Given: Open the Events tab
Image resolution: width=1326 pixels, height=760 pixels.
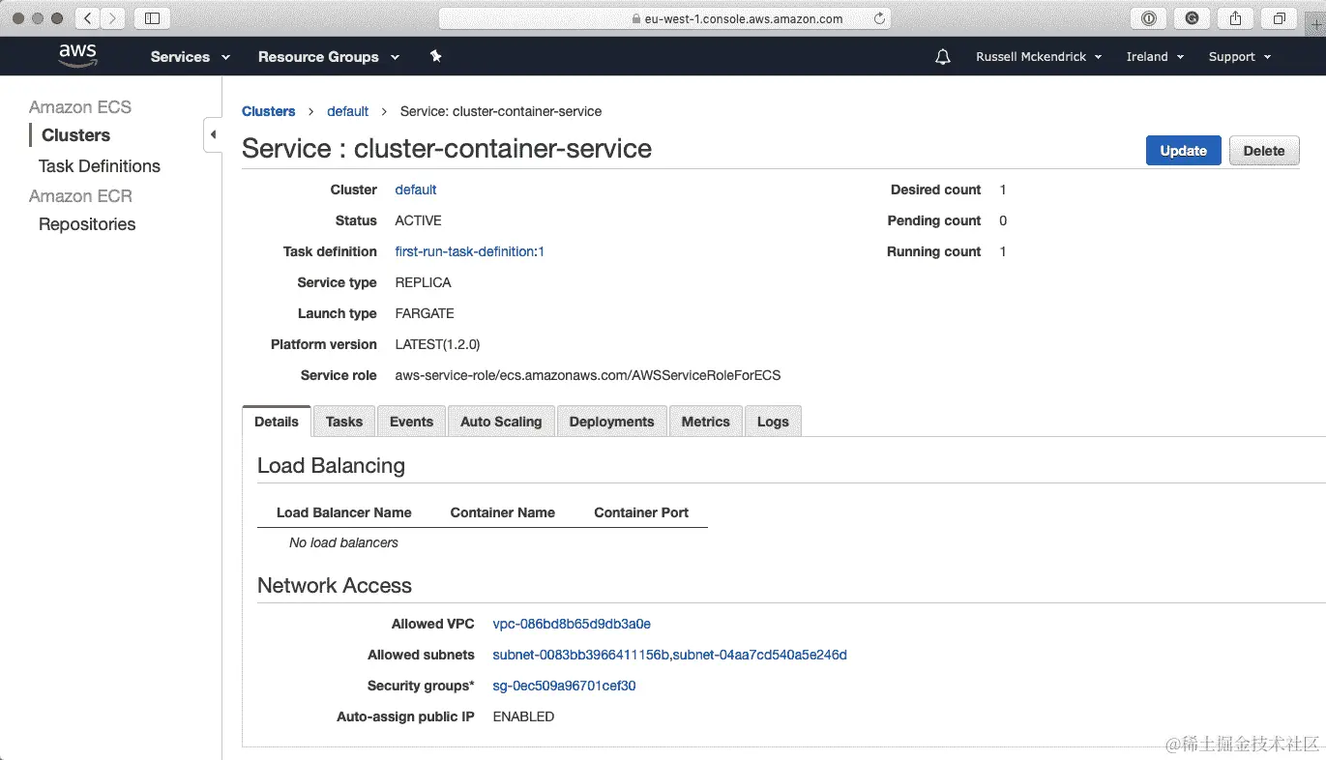Looking at the screenshot, I should 411,422.
